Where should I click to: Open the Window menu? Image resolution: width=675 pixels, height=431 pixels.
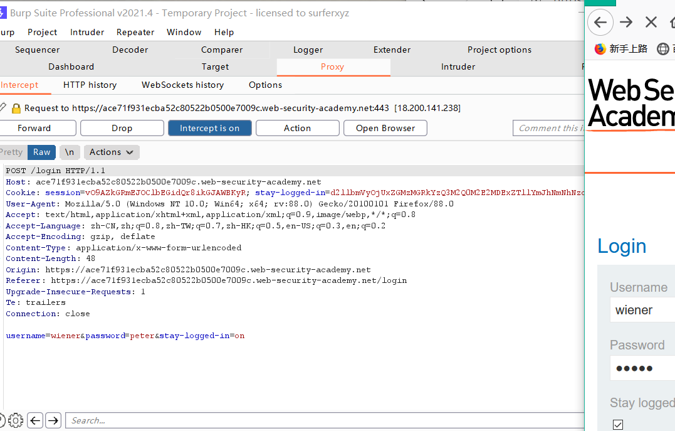[x=184, y=33]
